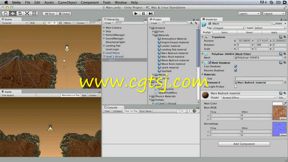Open Mars Bedrock material gear menu
The width and height of the screenshot is (288, 162).
click(x=285, y=93)
